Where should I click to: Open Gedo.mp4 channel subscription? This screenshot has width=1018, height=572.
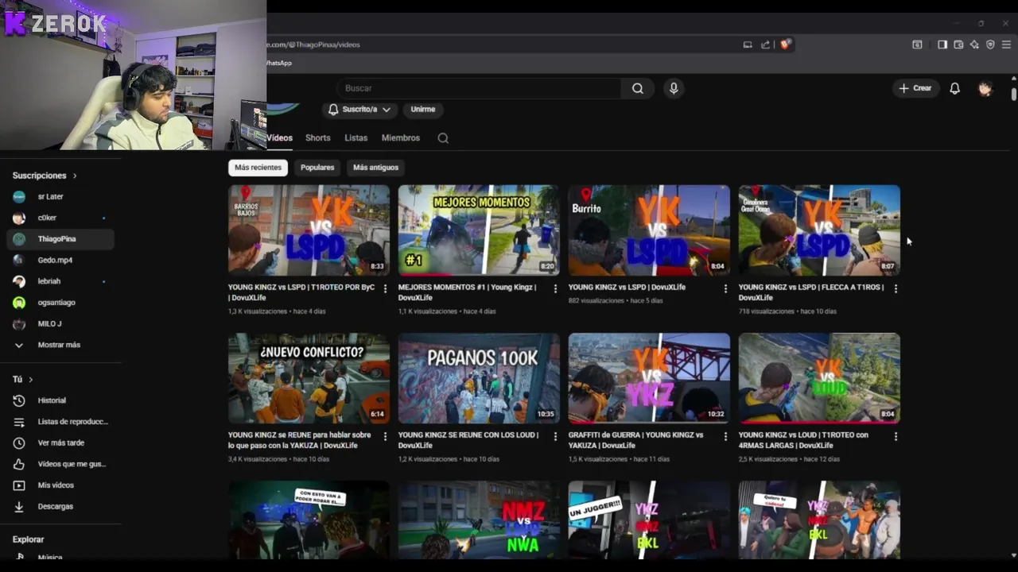60,260
